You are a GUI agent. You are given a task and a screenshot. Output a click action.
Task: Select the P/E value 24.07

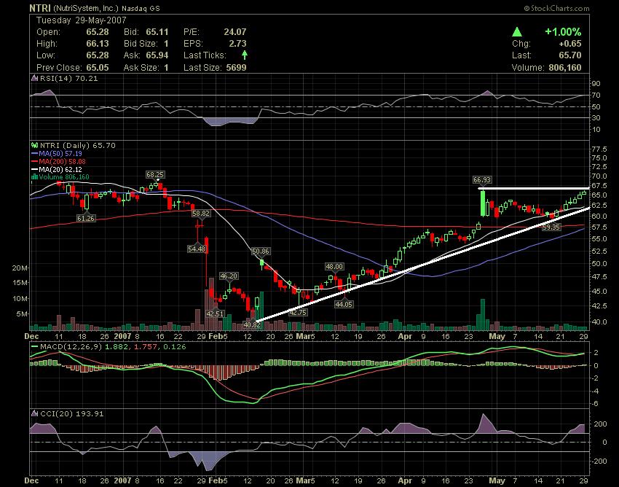(x=235, y=32)
